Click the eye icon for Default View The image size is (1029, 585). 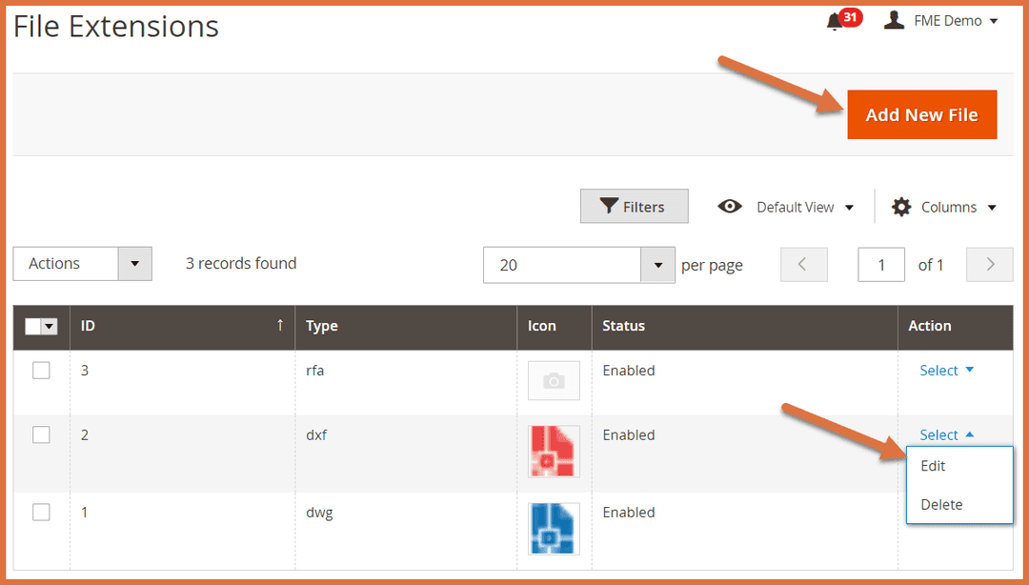(x=730, y=207)
